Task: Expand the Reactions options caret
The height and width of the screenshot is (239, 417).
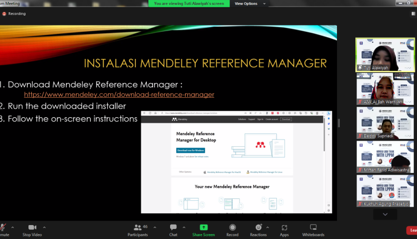Action: [267, 227]
